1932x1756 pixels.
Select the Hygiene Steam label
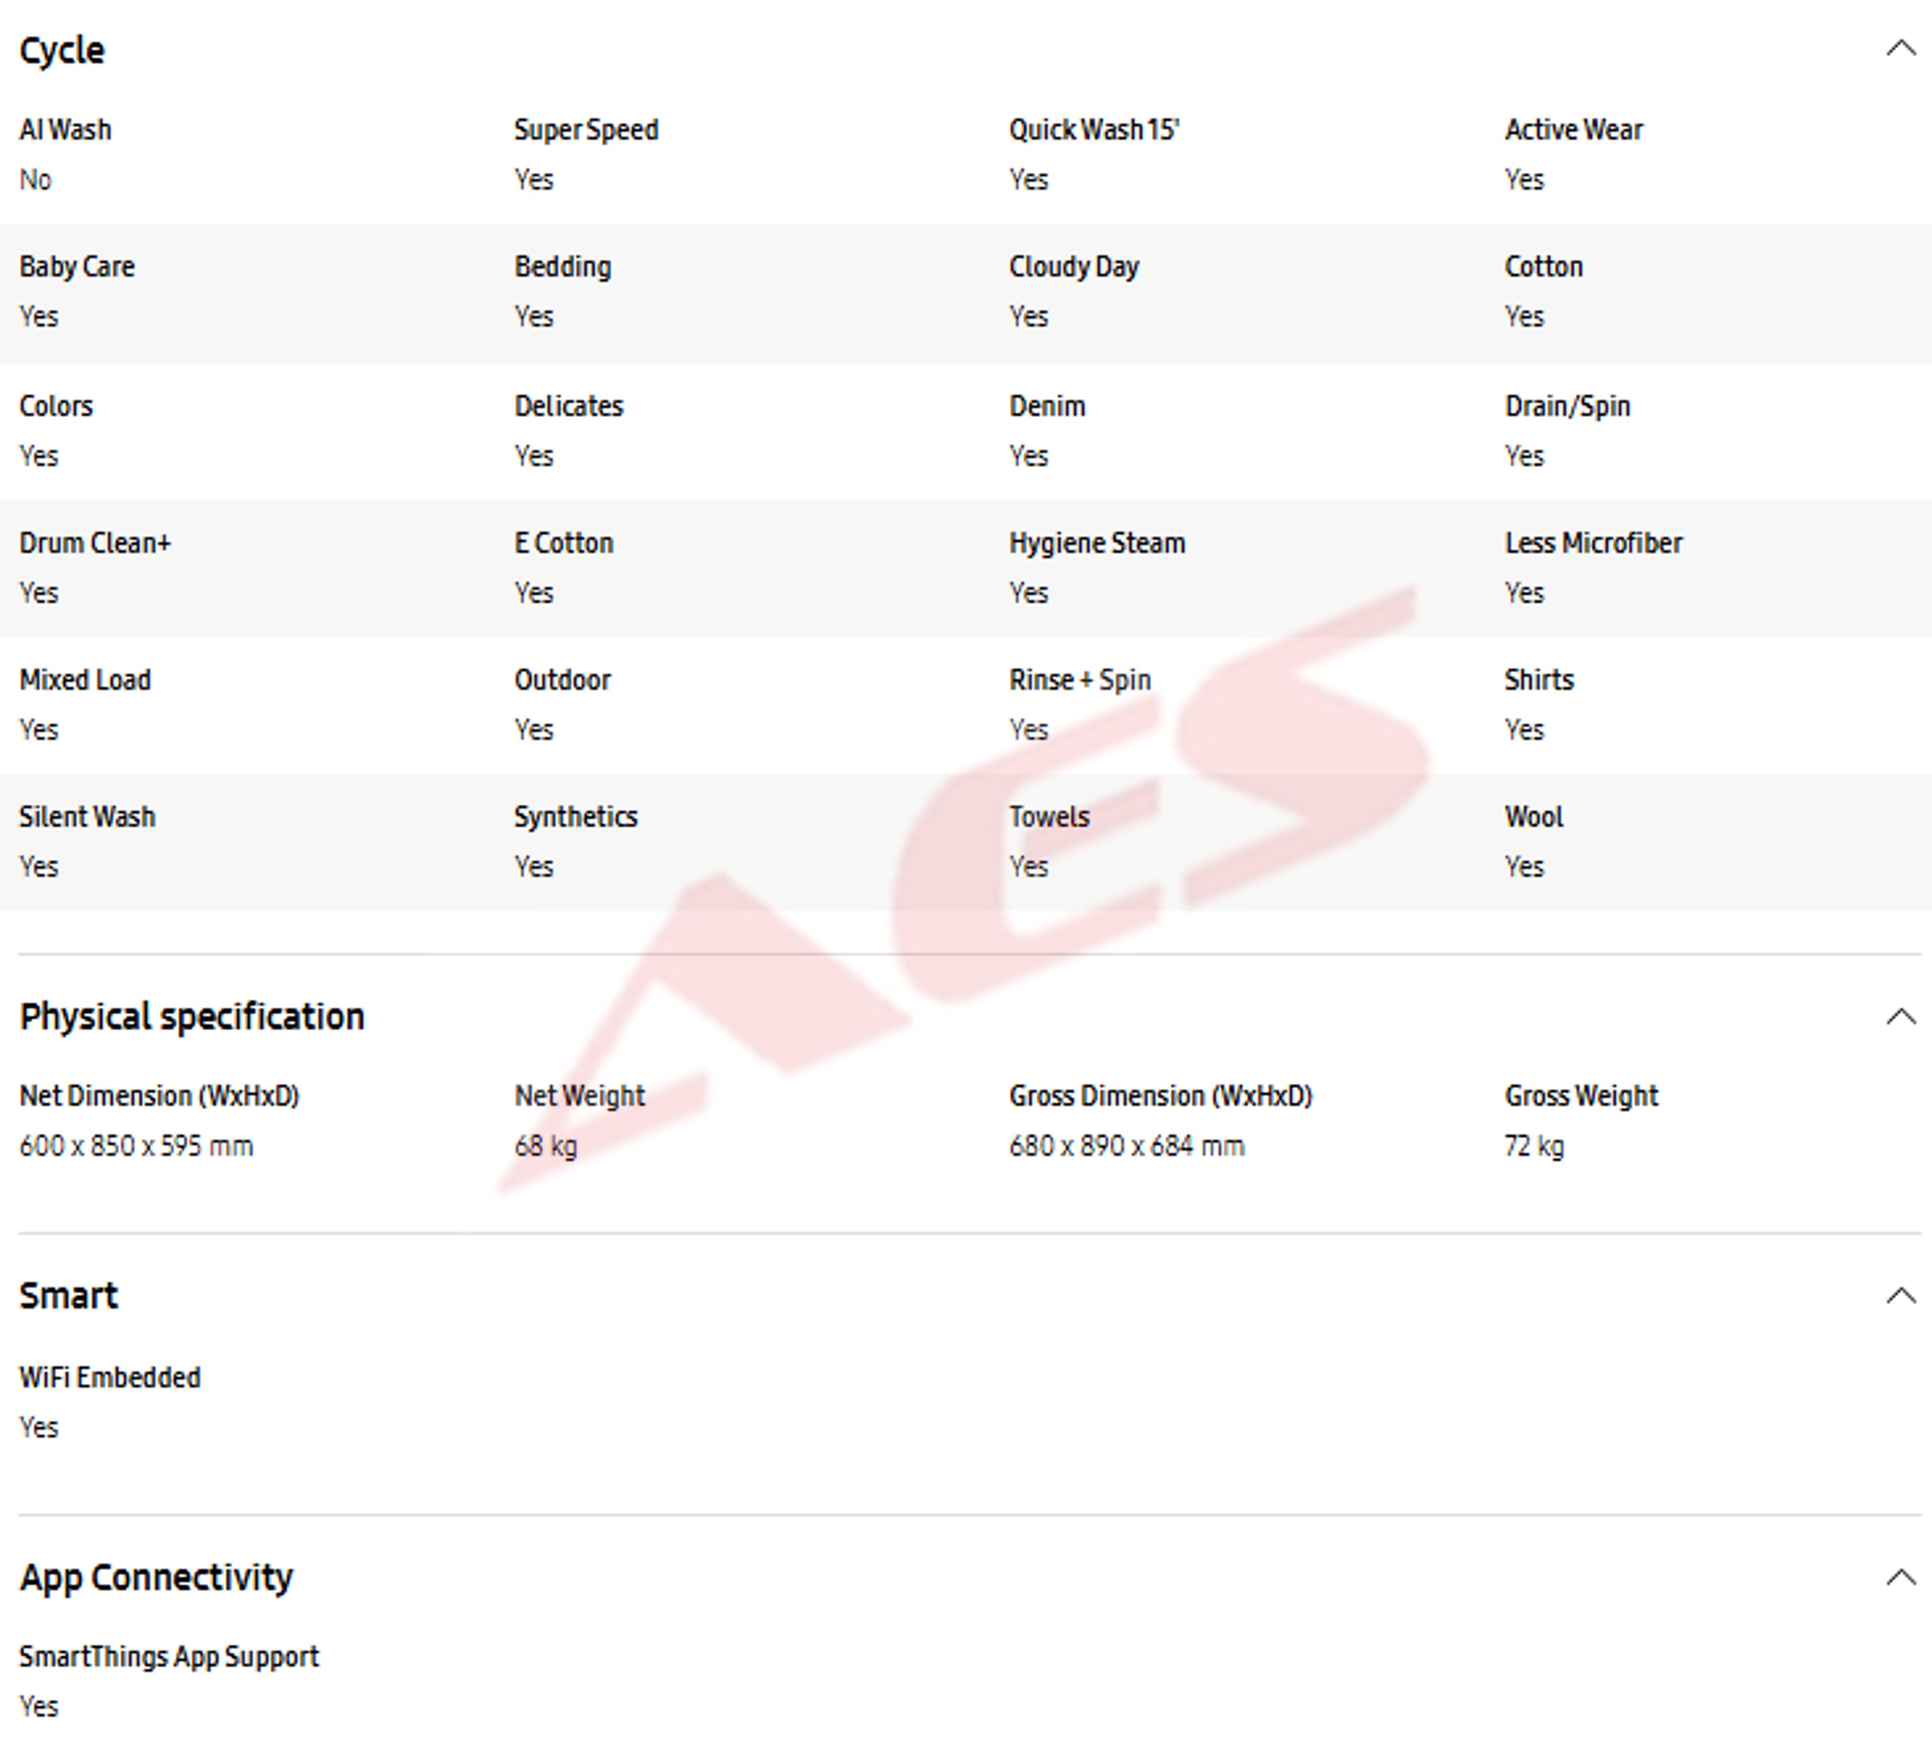pyautogui.click(x=1096, y=545)
